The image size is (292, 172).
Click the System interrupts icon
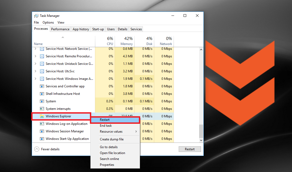42,109
